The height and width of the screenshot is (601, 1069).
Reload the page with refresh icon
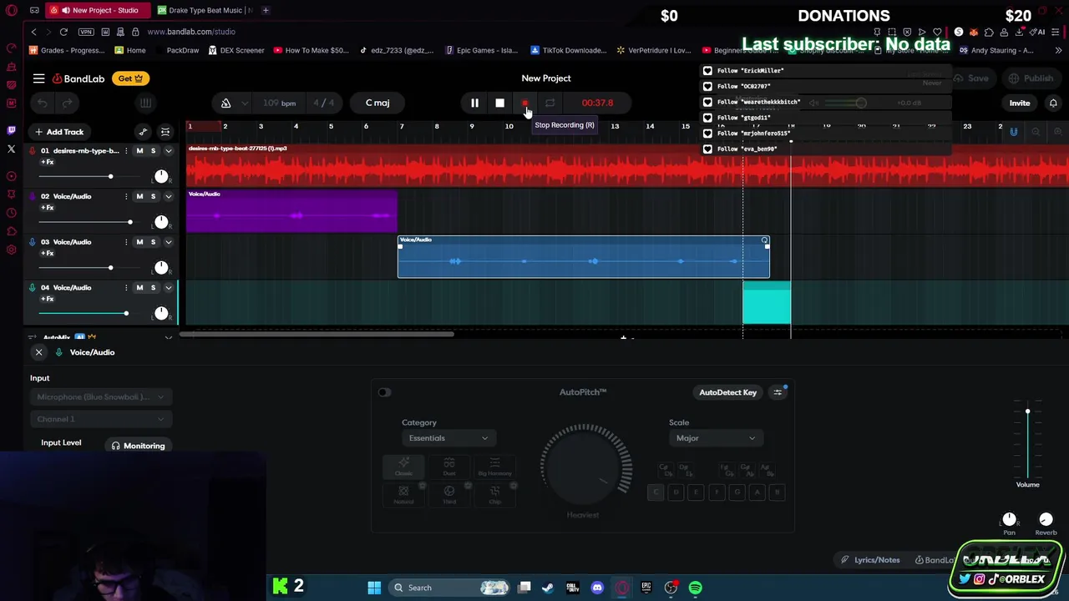tap(63, 32)
